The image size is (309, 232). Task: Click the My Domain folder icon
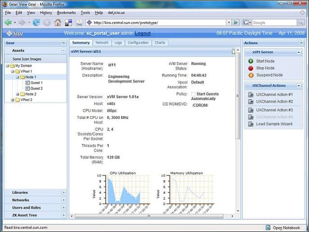click(13, 66)
